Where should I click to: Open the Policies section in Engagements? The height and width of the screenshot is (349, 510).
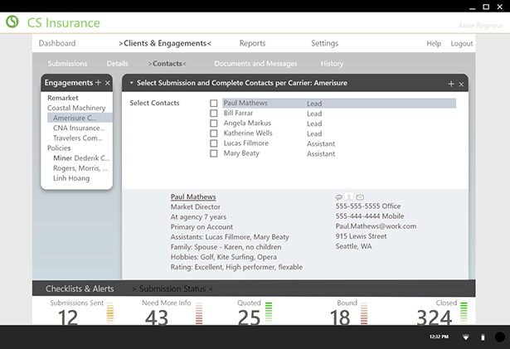[x=59, y=148]
